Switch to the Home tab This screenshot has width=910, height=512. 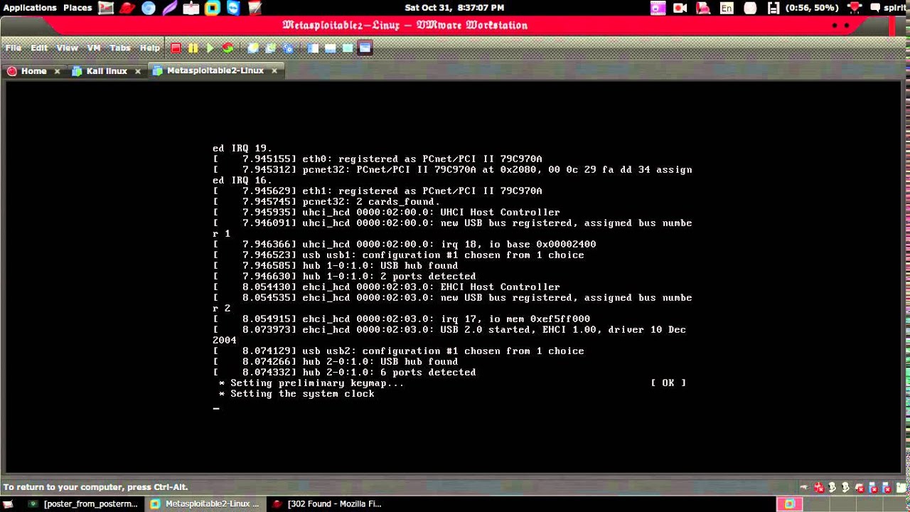coord(33,71)
